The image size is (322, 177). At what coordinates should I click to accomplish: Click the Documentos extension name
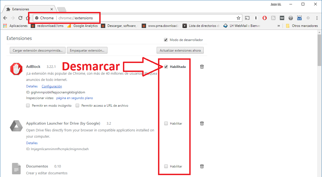pyautogui.click(x=37, y=166)
